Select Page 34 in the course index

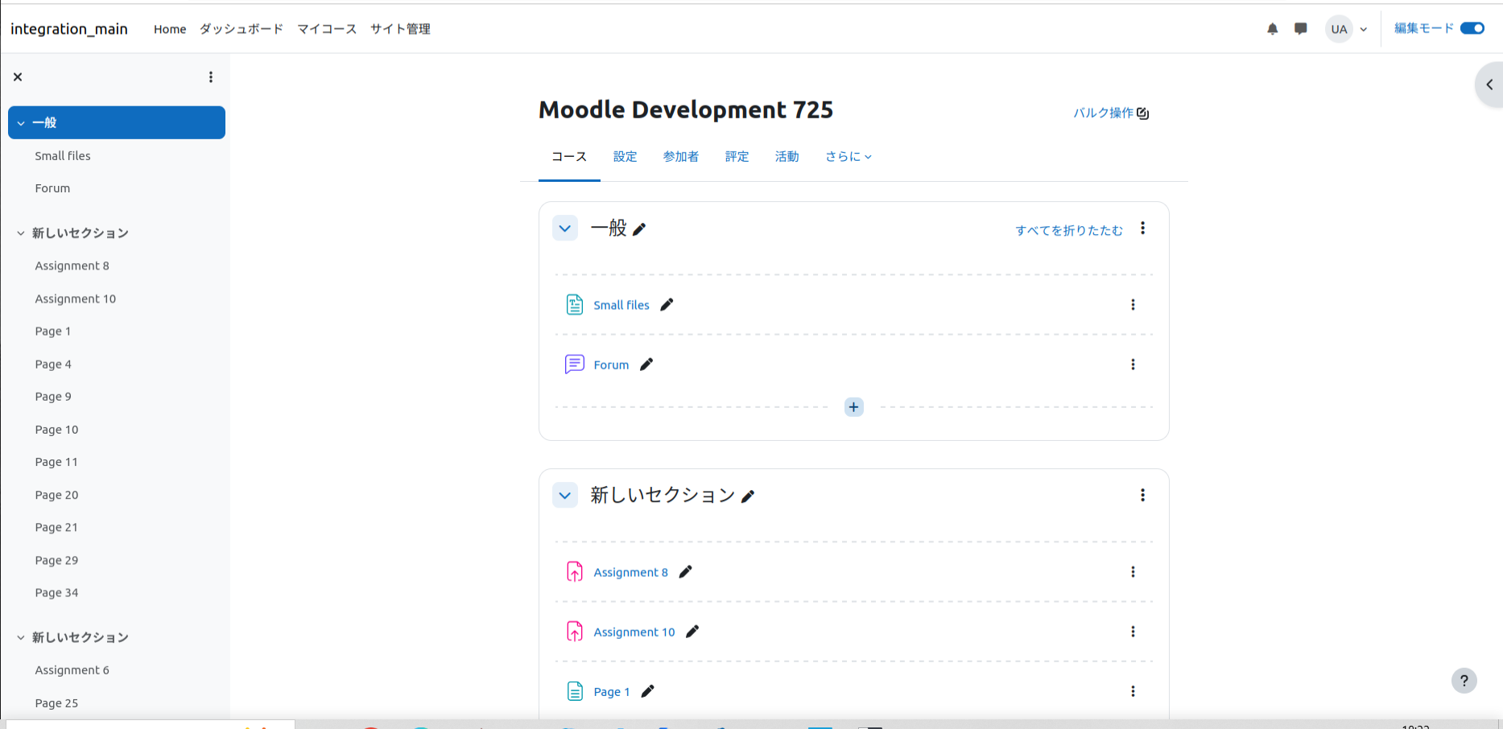click(x=56, y=593)
